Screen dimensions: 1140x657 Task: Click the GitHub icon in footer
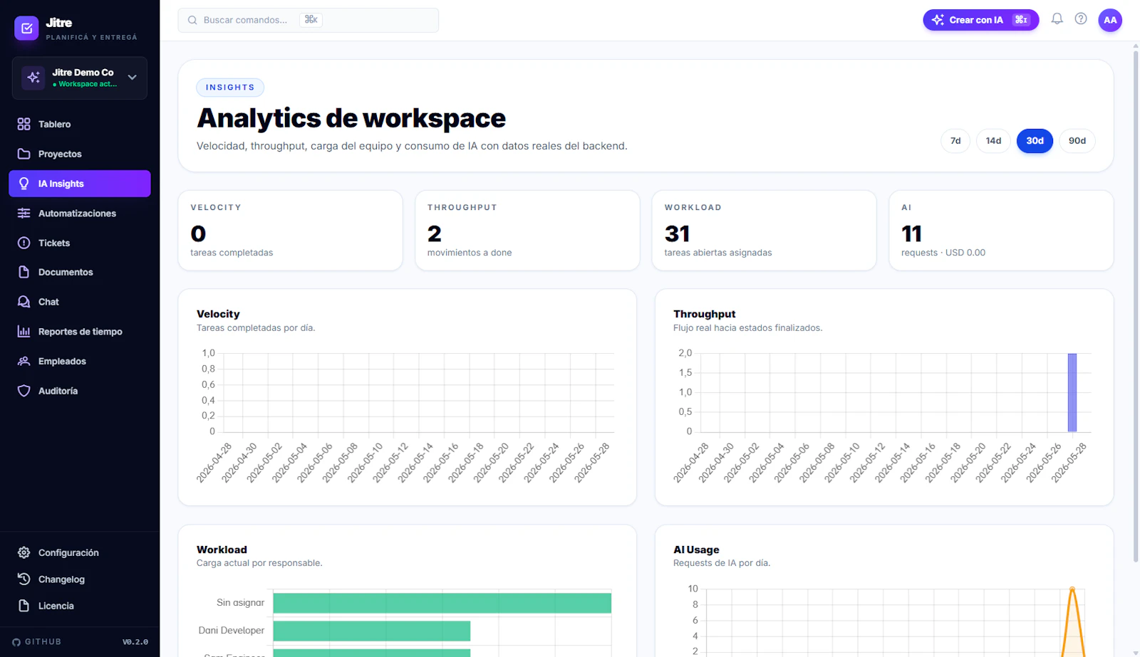(16, 642)
